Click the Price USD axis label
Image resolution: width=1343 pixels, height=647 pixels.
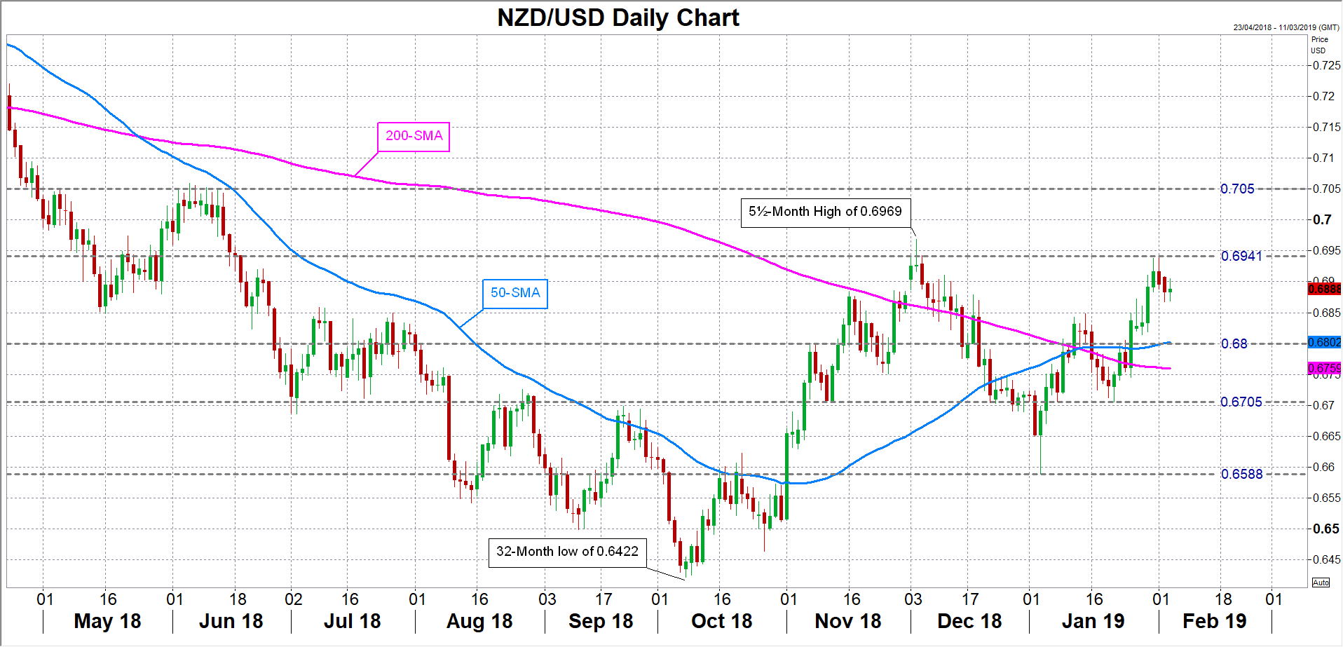coord(1319,45)
